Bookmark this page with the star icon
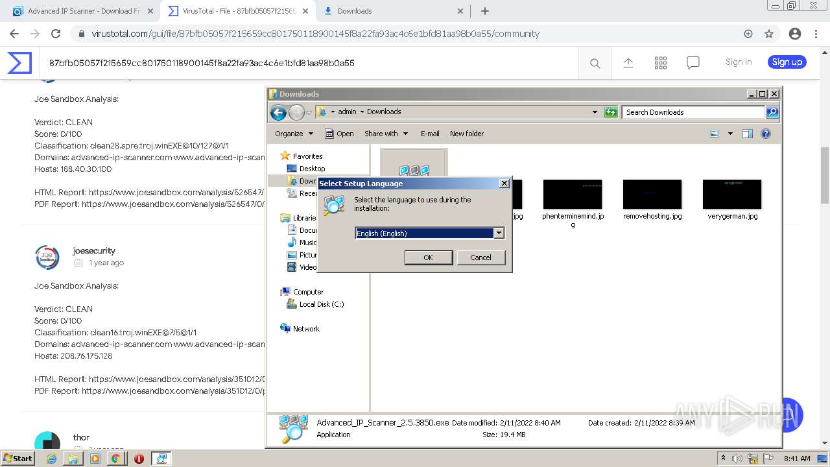Viewport: 830px width, 467px height. 769,34
